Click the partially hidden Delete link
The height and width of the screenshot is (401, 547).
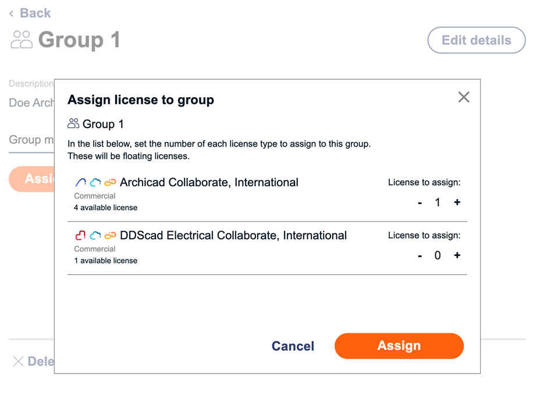41,361
